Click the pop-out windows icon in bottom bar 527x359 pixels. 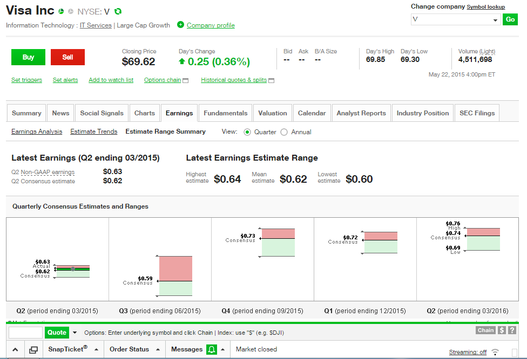click(x=33, y=350)
